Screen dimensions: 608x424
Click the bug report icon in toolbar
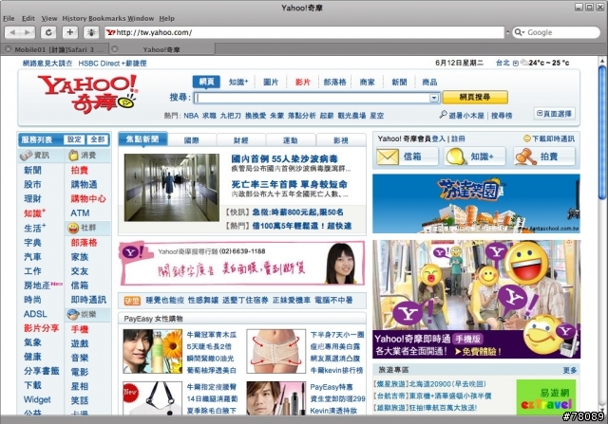pyautogui.click(x=91, y=32)
